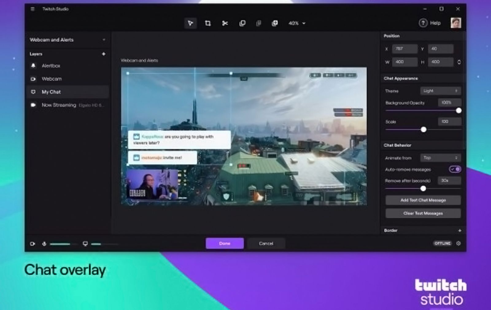This screenshot has height=310, width=491.
Task: Open the Theme dropdown set to Light
Action: click(440, 91)
